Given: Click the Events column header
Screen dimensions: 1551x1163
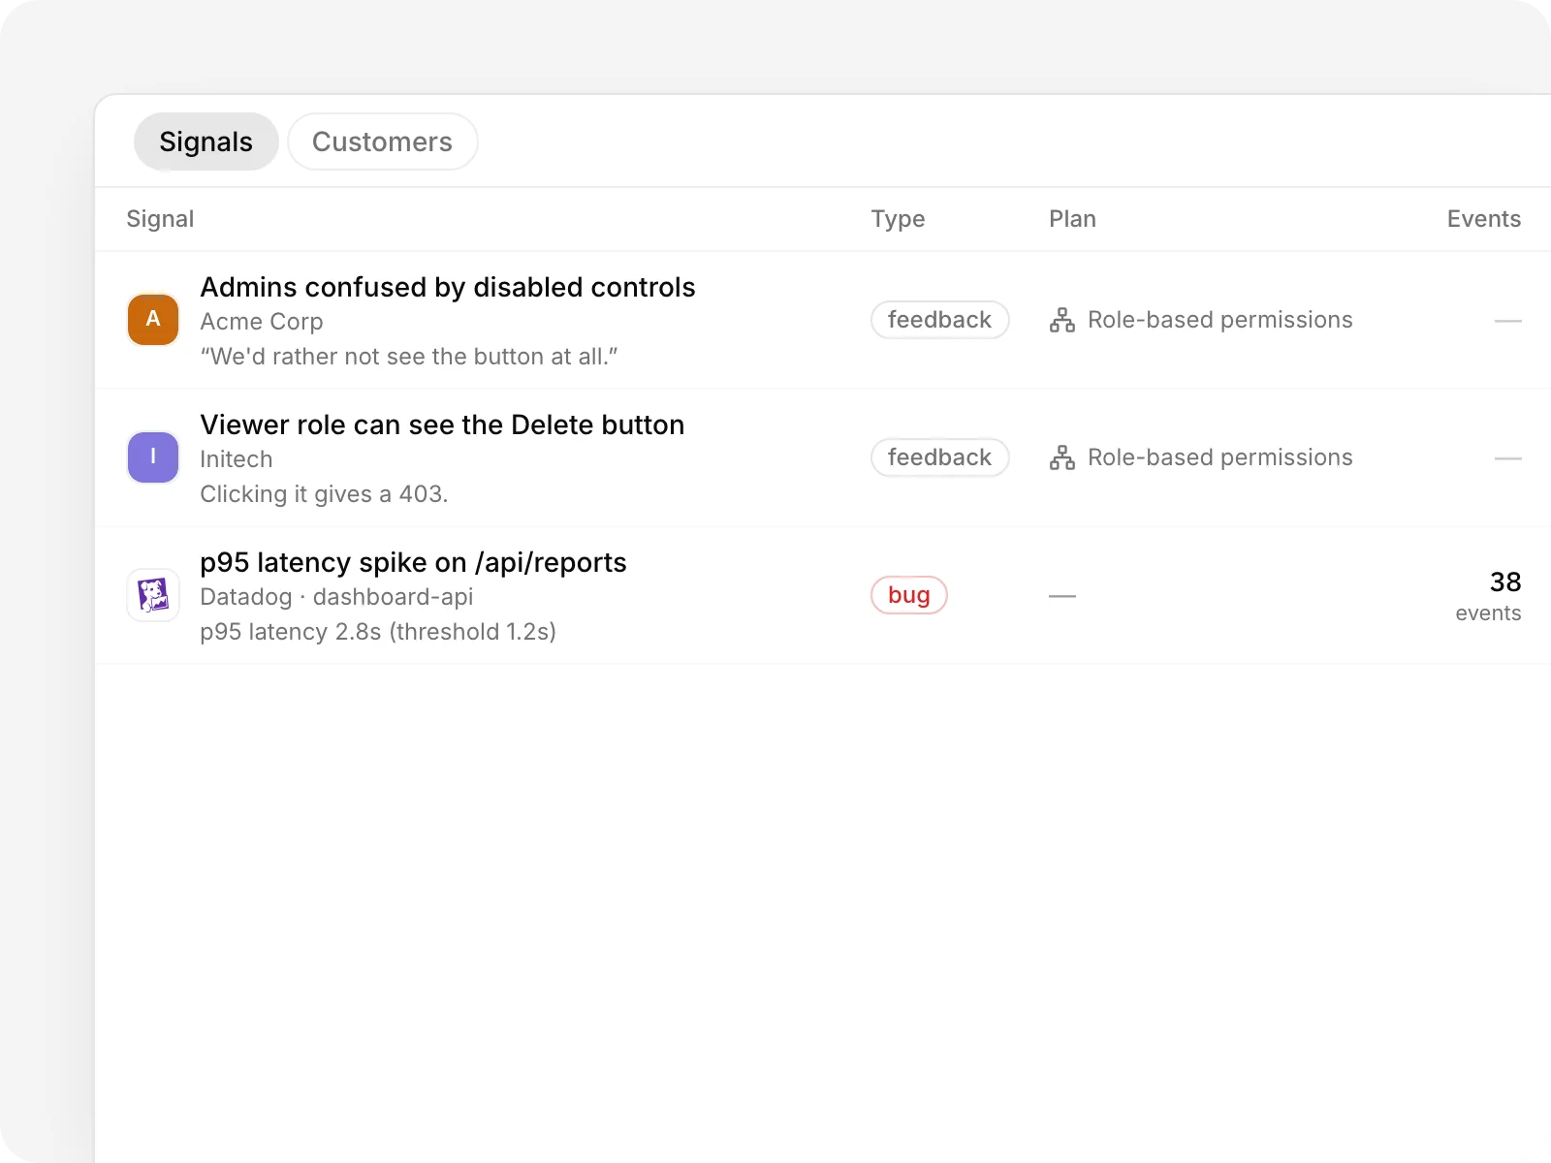Looking at the screenshot, I should point(1484,219).
